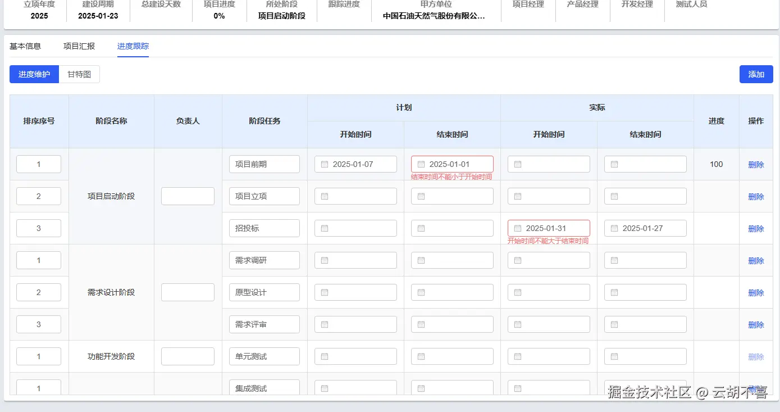
Task: Click progress value 100 in 项目前期 row
Action: pos(716,164)
